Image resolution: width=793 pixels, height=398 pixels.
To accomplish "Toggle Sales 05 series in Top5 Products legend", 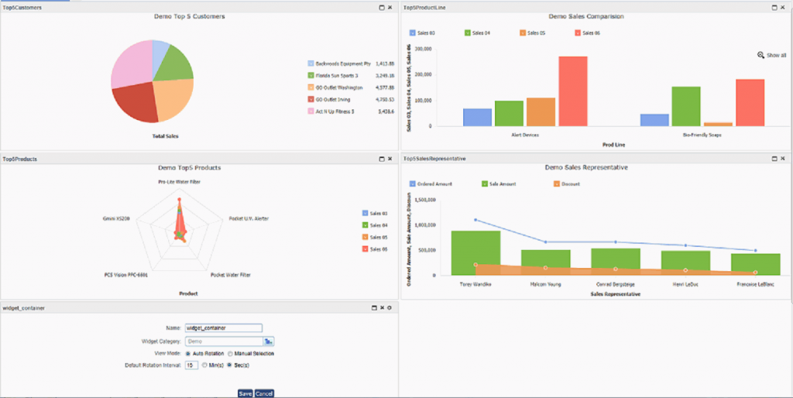I will tap(366, 237).
